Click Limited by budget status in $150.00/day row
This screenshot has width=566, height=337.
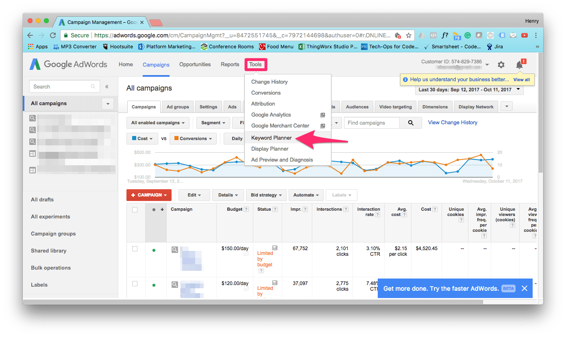(x=265, y=259)
